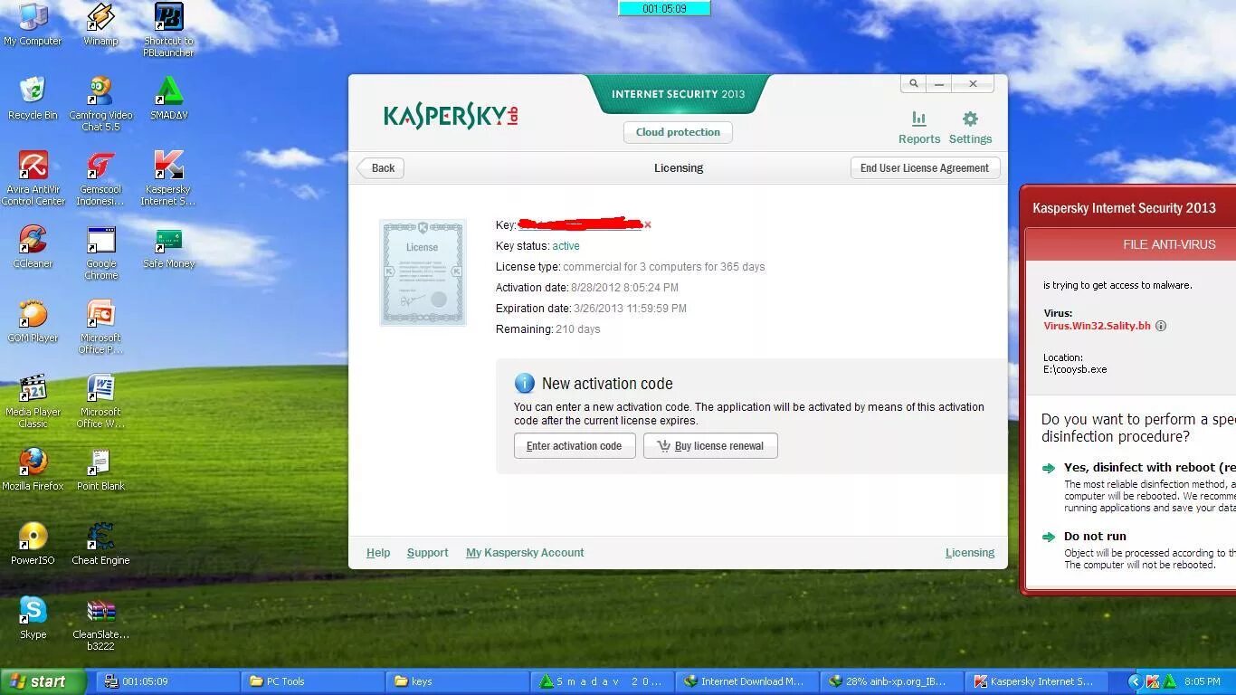Click the search magnifier in Kaspersky title bar
Screen dimensions: 1236x695
tap(913, 83)
